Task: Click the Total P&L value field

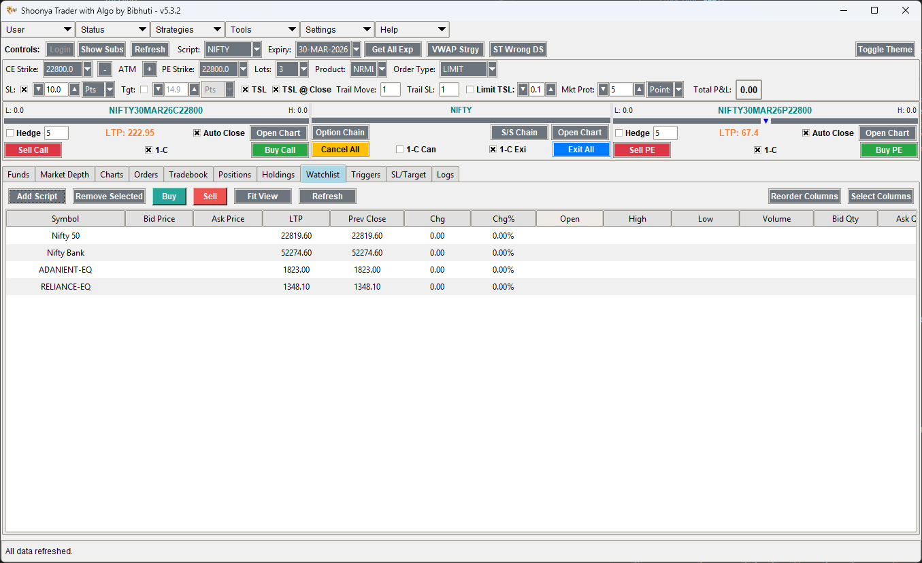Action: 748,89
